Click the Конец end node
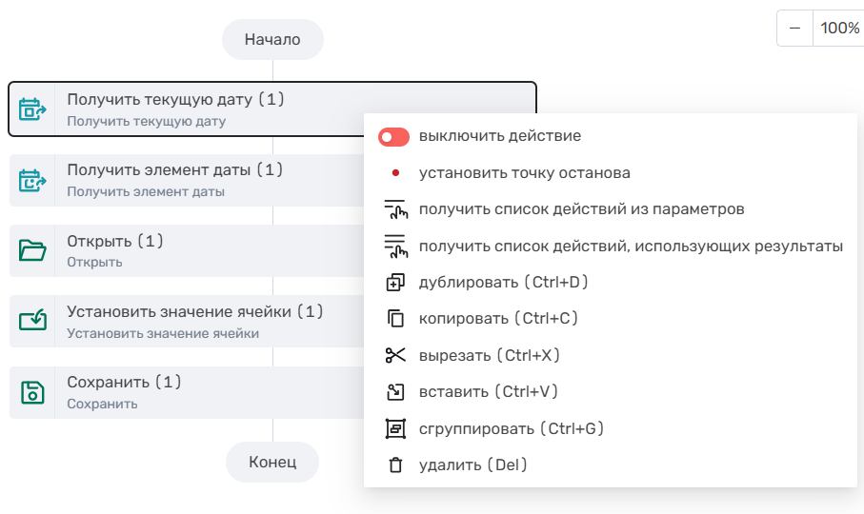This screenshot has height=514, width=864. pos(272,462)
